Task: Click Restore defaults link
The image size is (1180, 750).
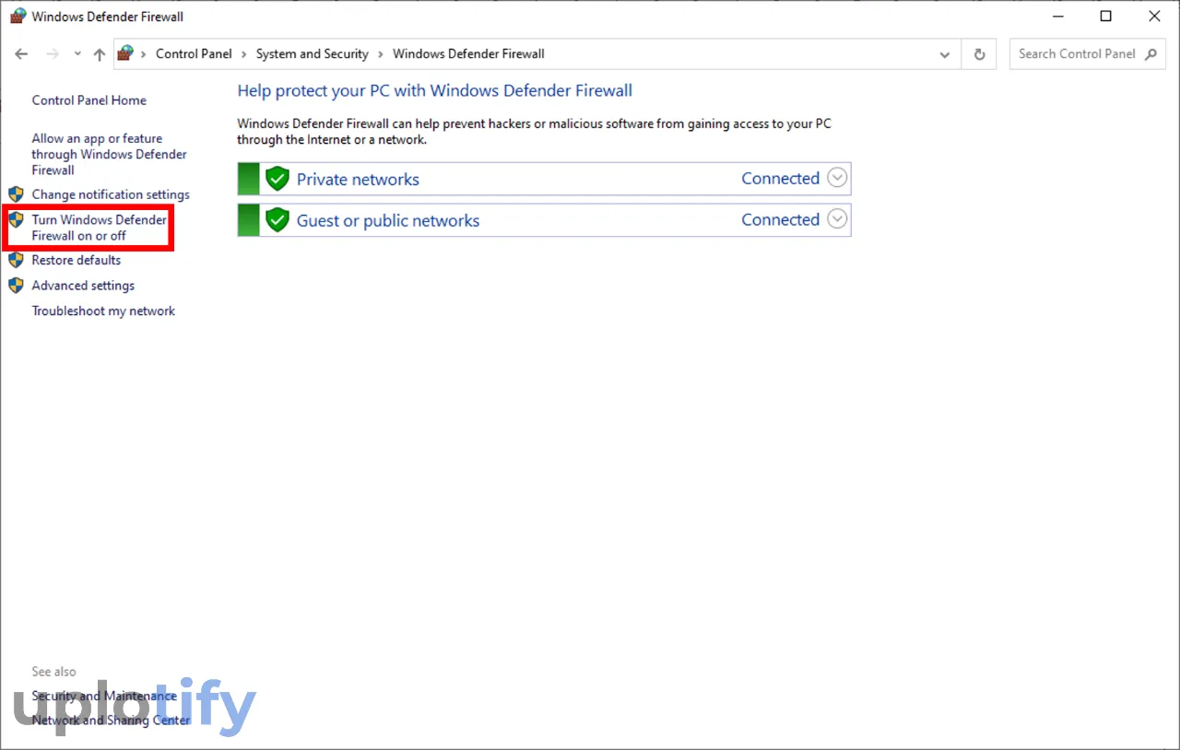Action: [77, 261]
